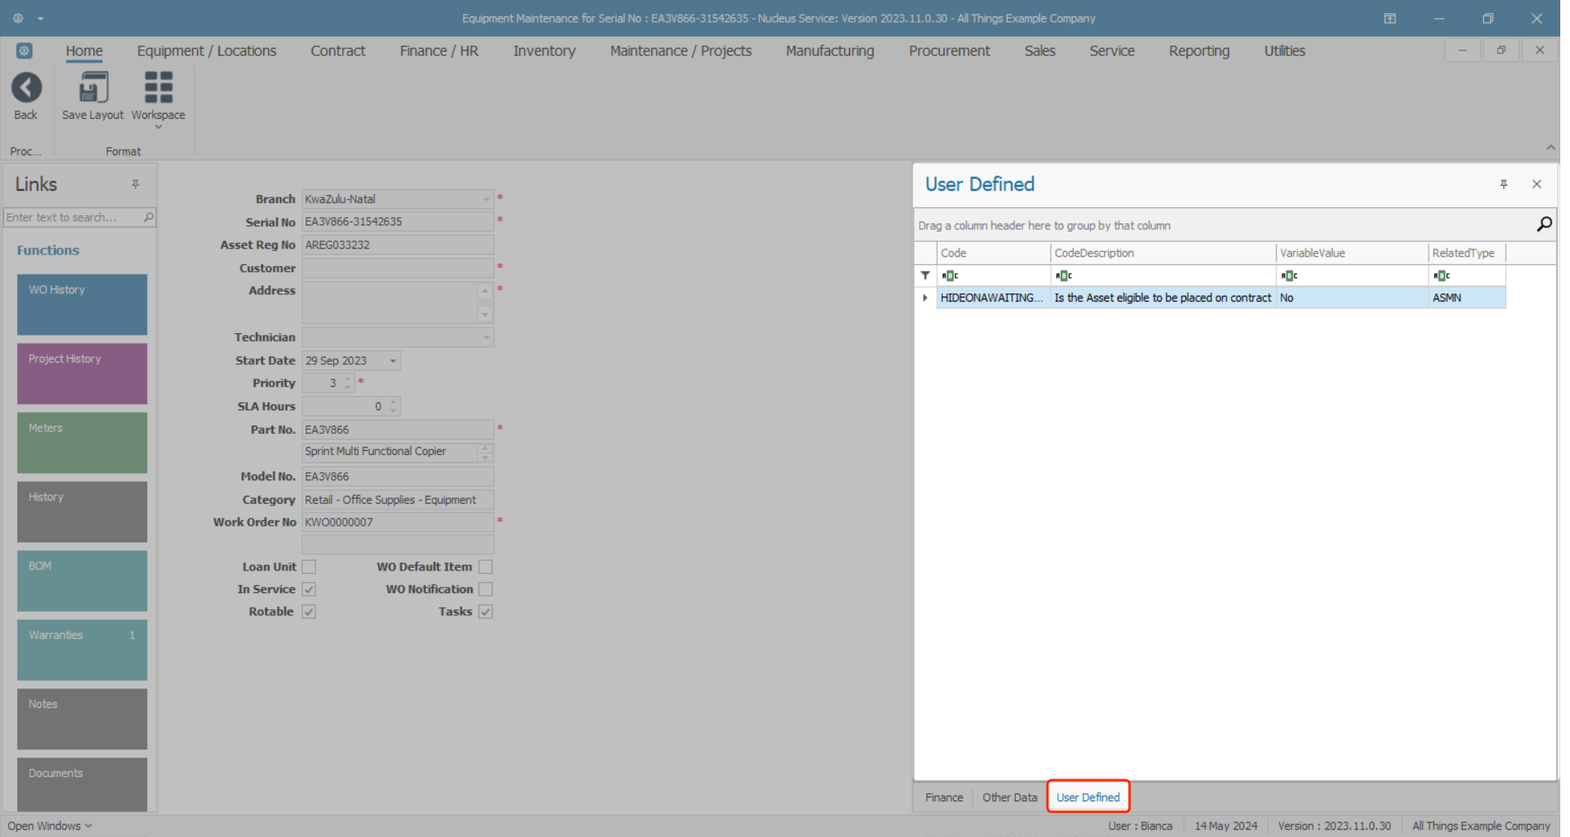
Task: Click the Save Layout icon
Action: point(93,88)
